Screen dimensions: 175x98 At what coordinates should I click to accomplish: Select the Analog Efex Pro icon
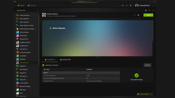click(17, 39)
